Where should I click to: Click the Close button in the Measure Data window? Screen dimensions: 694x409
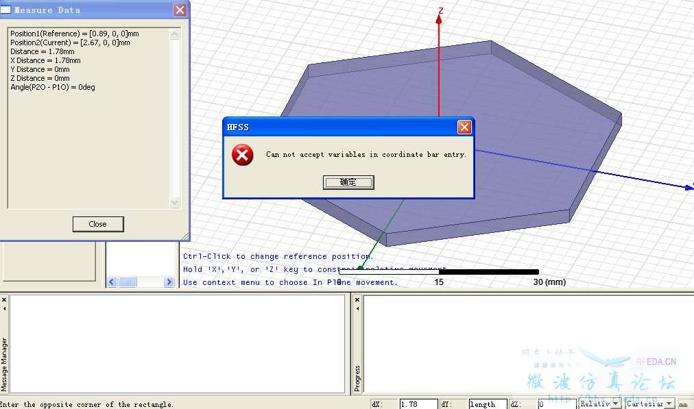pyautogui.click(x=98, y=224)
